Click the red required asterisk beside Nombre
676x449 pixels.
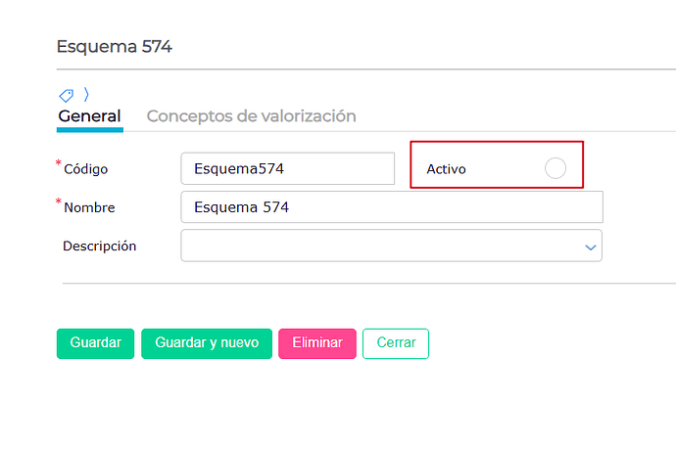coord(59,202)
